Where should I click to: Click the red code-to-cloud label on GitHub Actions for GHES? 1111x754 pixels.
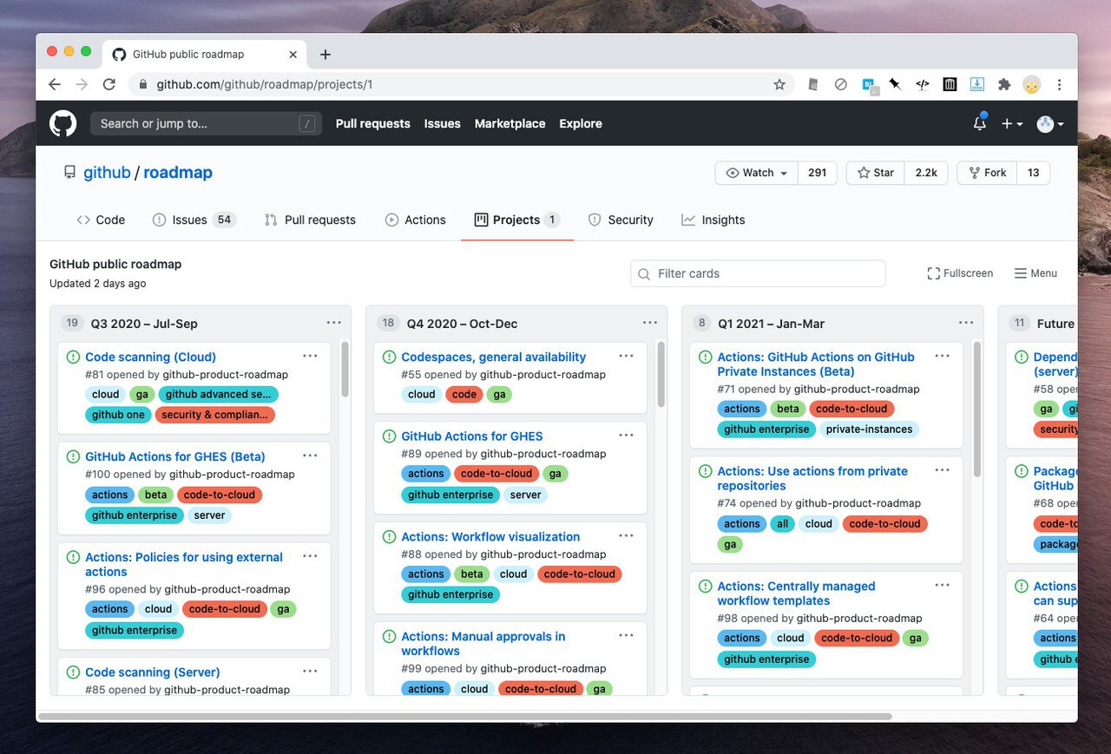point(496,474)
